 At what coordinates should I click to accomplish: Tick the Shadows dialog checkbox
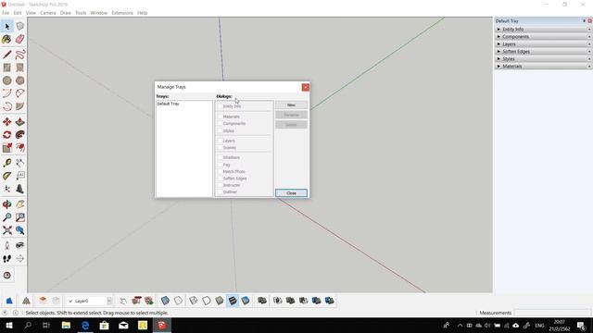[220, 157]
